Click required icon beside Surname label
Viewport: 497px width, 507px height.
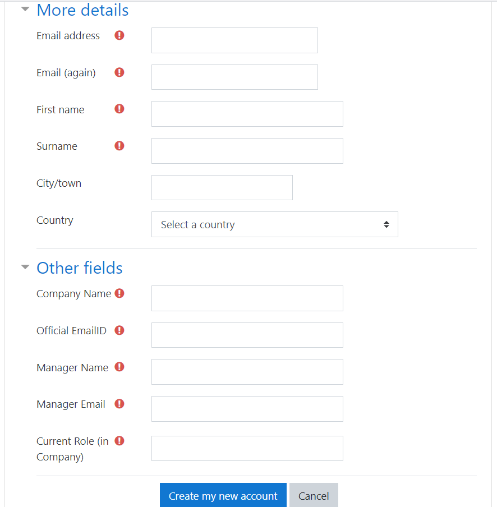(x=119, y=146)
